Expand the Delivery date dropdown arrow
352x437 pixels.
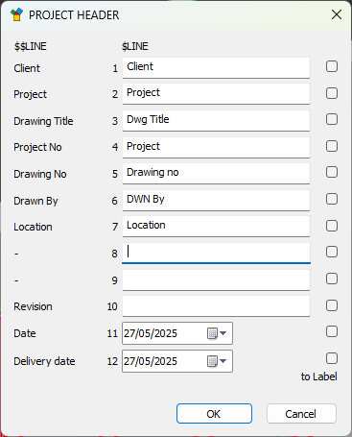click(x=223, y=361)
